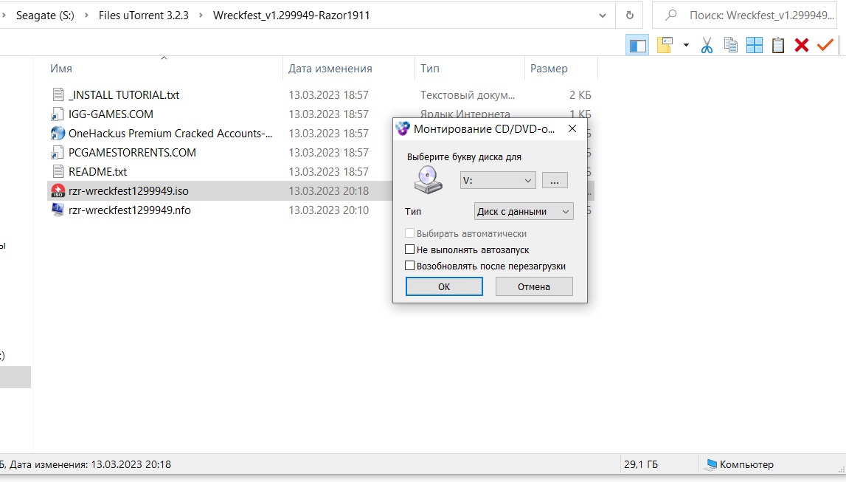Expand the folder options dropdown arrow
The width and height of the screenshot is (846, 482).
pos(686,45)
